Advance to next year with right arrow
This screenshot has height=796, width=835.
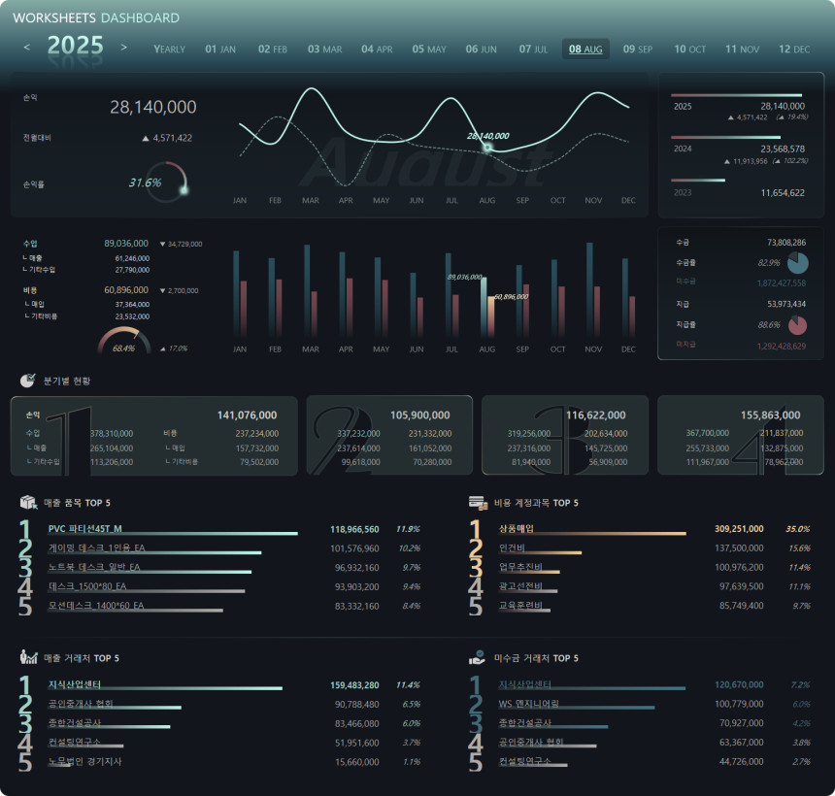click(x=123, y=47)
